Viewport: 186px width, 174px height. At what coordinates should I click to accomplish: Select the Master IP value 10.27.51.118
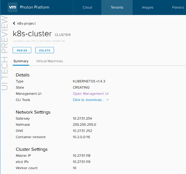point(82,156)
